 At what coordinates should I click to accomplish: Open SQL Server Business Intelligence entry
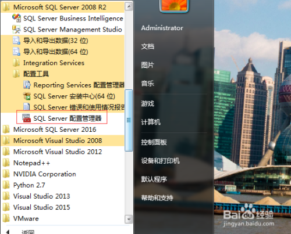62,18
